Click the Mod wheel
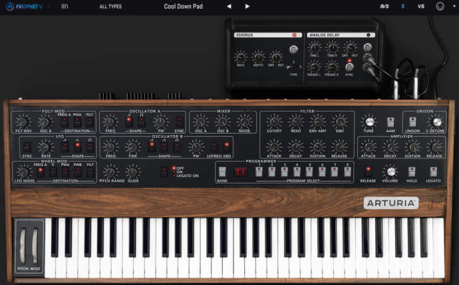459x285 pixels. point(35,246)
